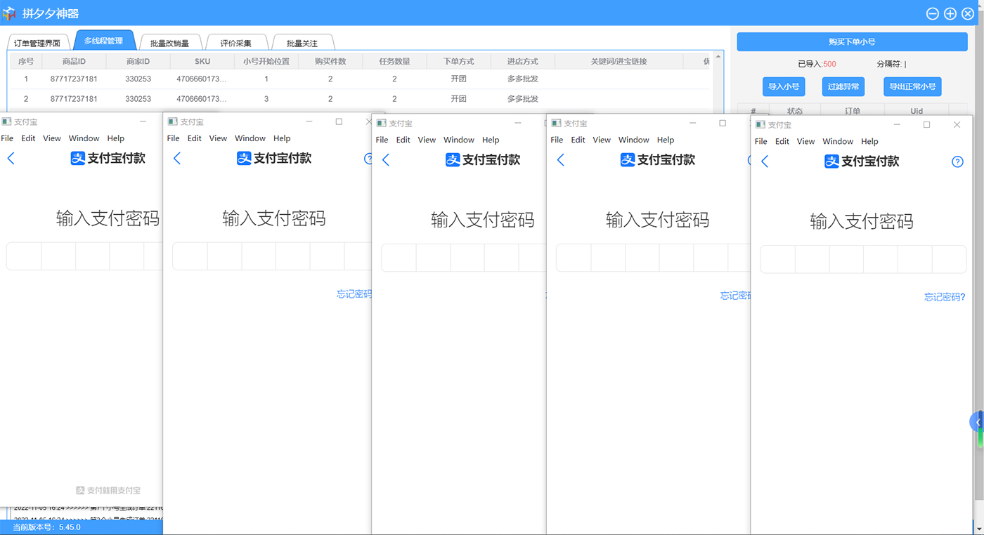This screenshot has width=984, height=535.
Task: Switch to the 评价采集 tab
Action: click(x=235, y=43)
